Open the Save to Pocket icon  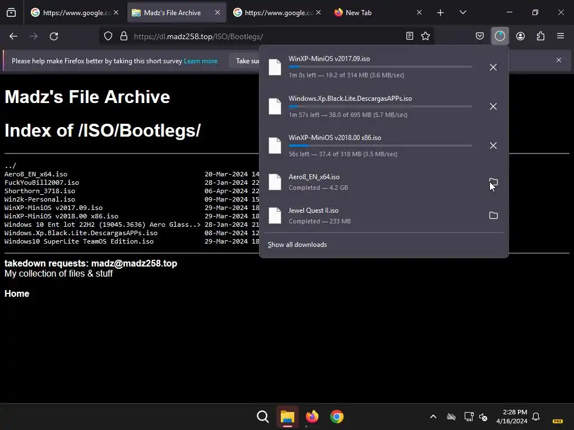pyautogui.click(x=480, y=36)
